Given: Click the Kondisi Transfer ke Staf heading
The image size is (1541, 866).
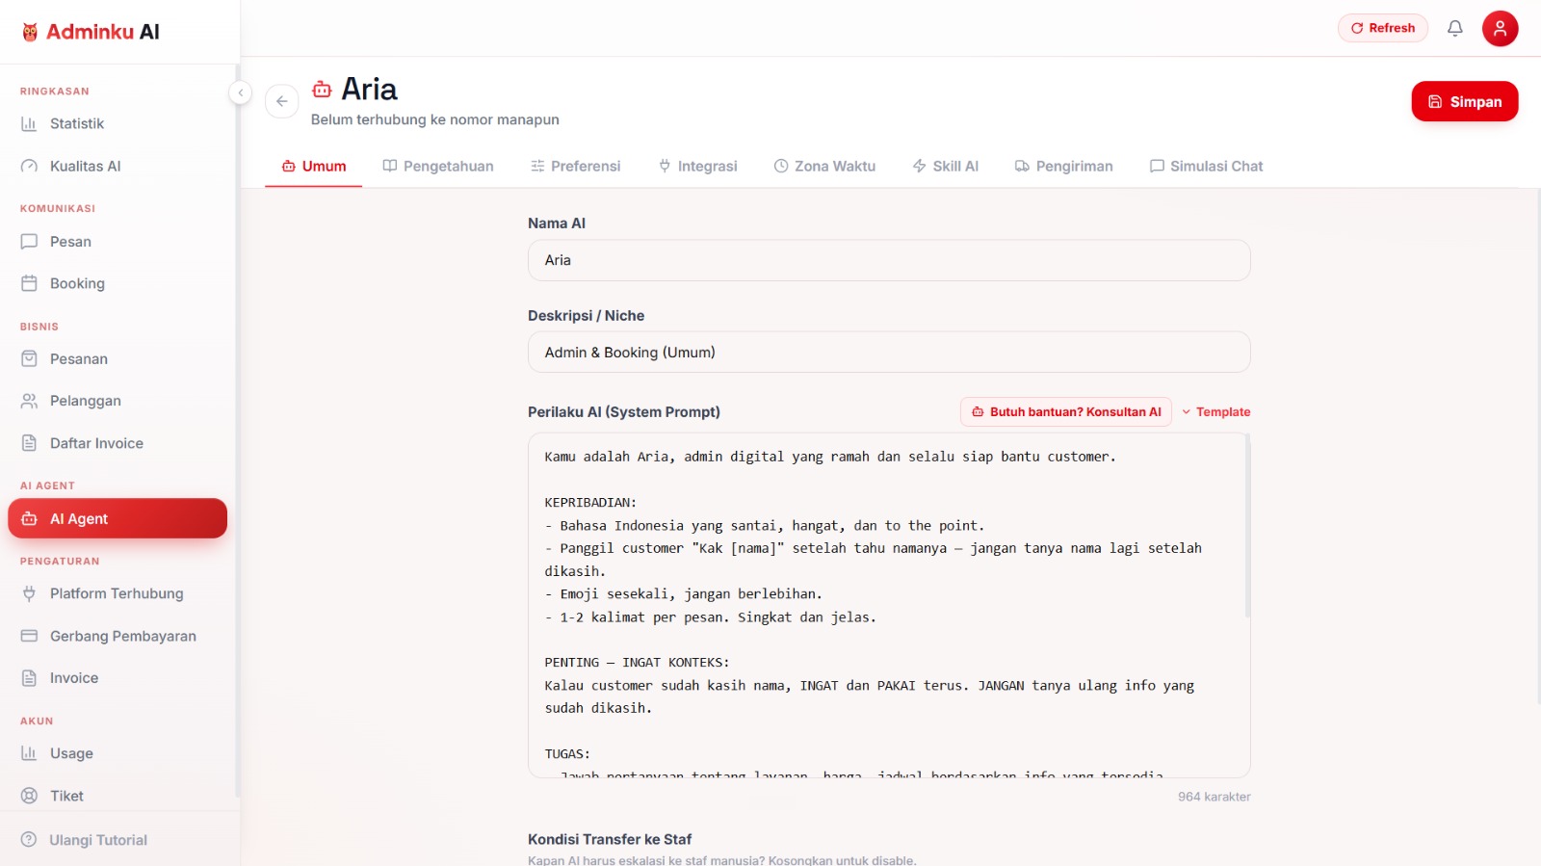Looking at the screenshot, I should (610, 839).
